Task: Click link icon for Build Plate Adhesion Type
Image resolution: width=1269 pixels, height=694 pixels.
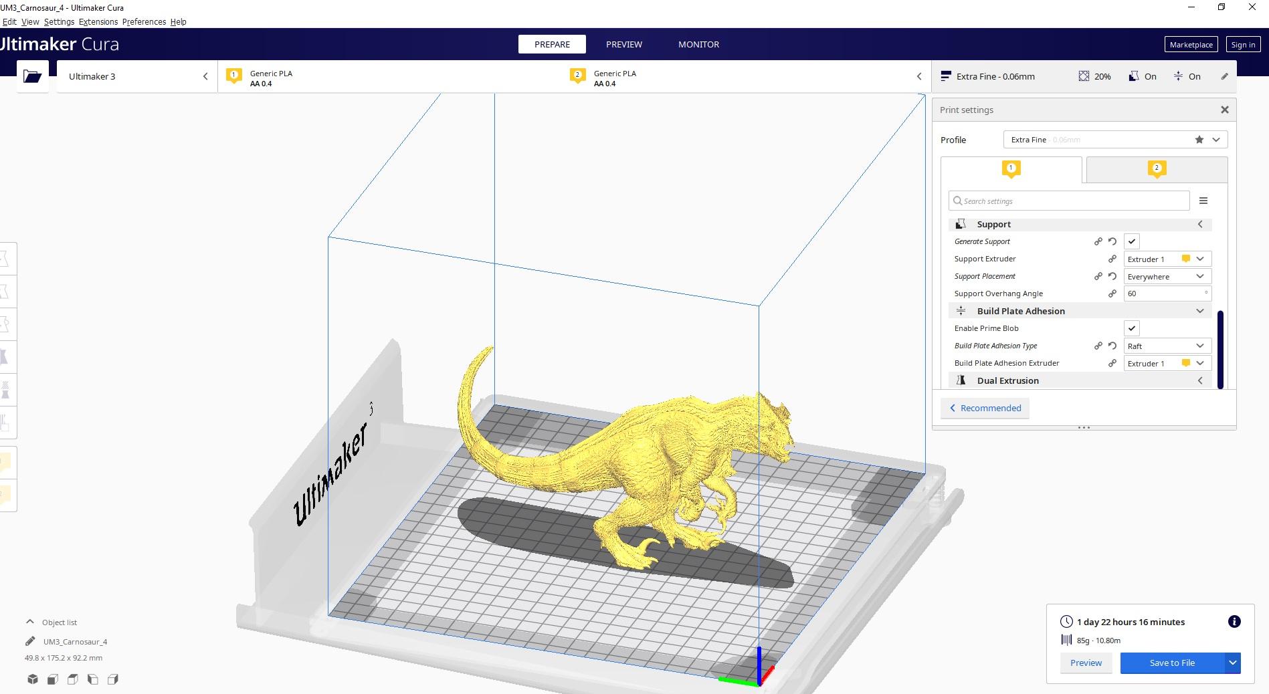Action: pyautogui.click(x=1098, y=346)
